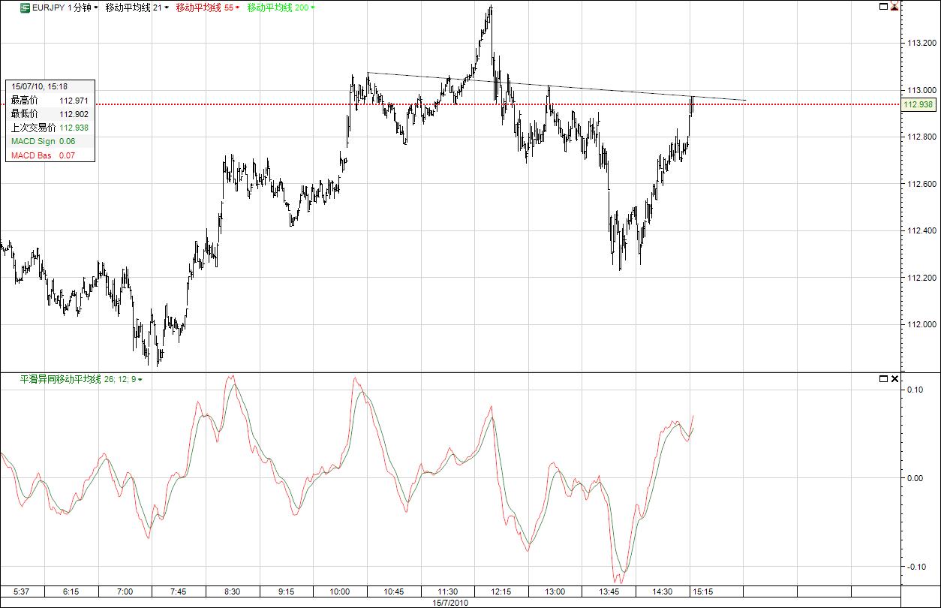Click the 113.000 price axis label
The height and width of the screenshot is (608, 941).
tap(921, 90)
